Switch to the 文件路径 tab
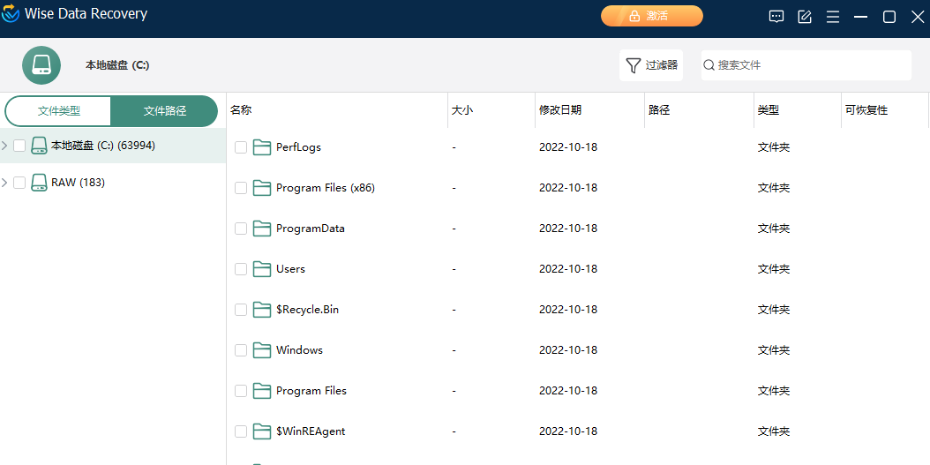 click(x=165, y=111)
